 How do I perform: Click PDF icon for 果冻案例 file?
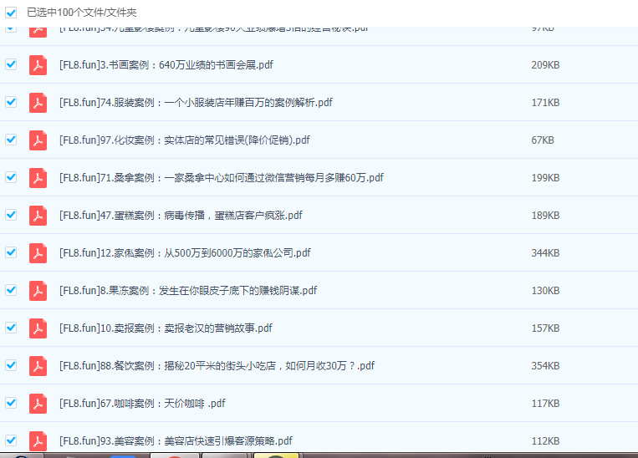point(38,291)
